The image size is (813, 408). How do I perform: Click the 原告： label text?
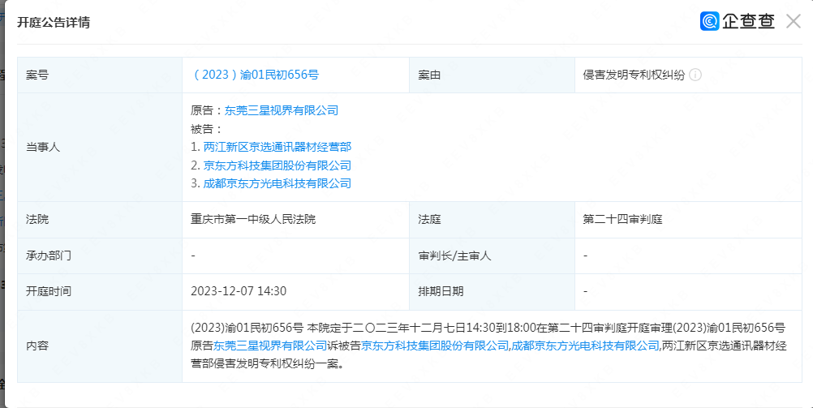(x=208, y=110)
